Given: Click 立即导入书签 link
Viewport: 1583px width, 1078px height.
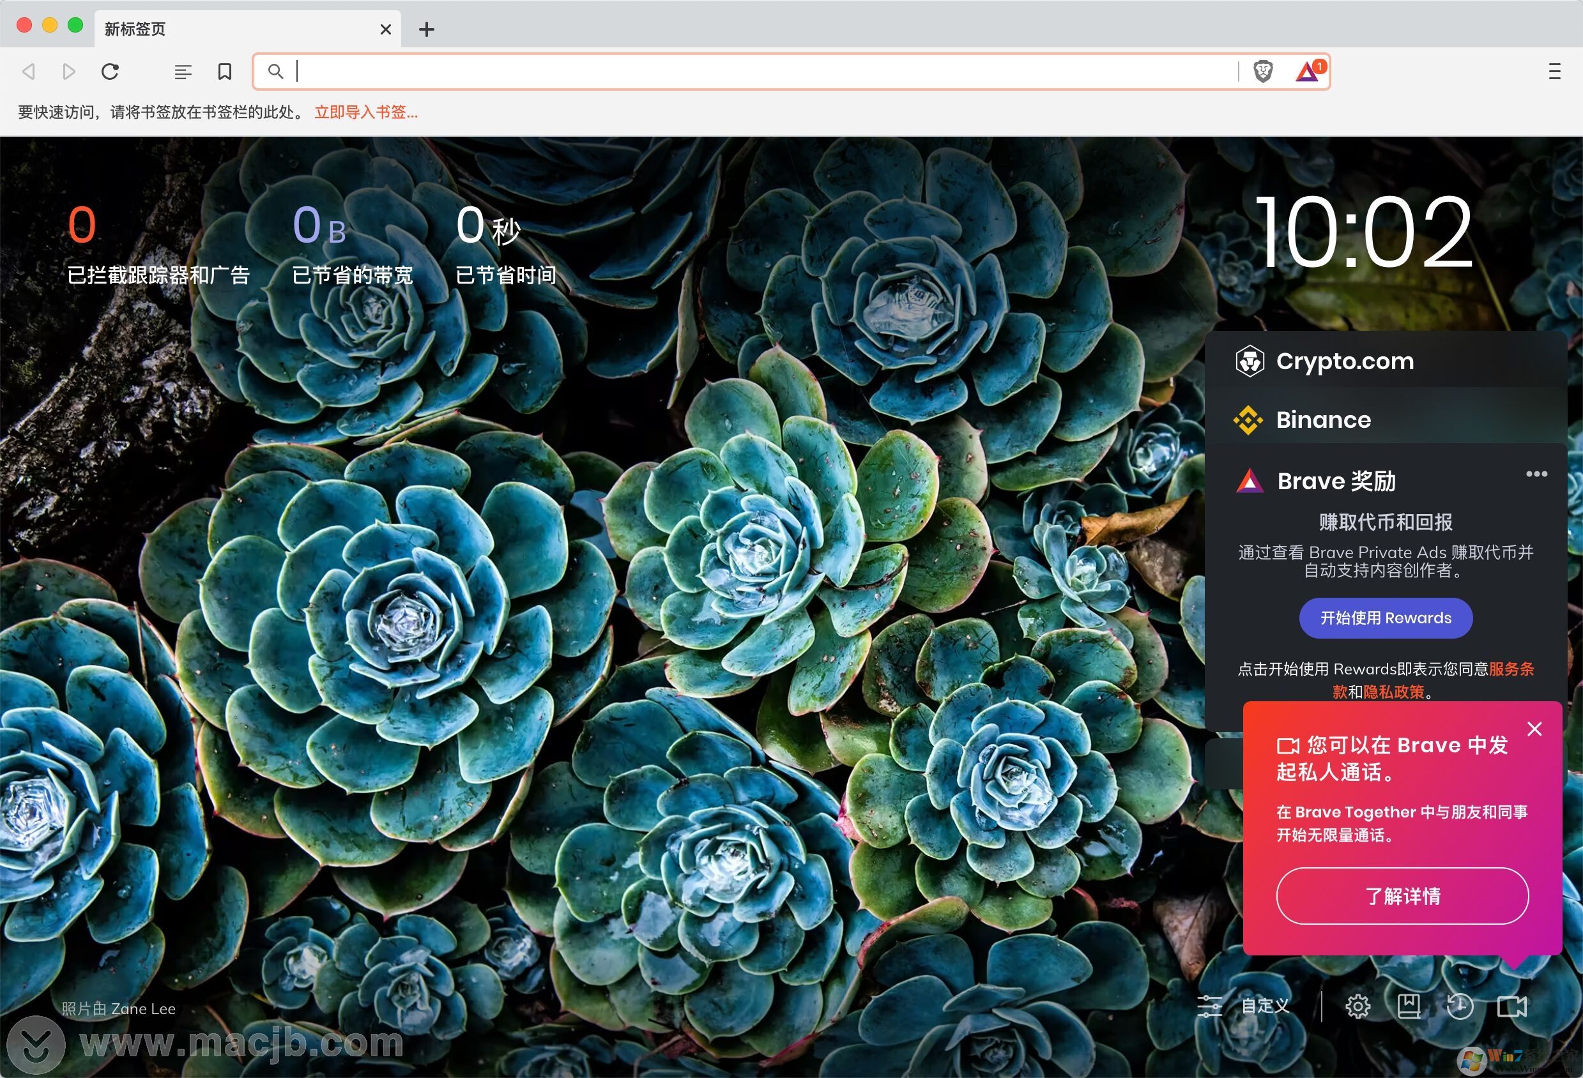Looking at the screenshot, I should pyautogui.click(x=365, y=112).
